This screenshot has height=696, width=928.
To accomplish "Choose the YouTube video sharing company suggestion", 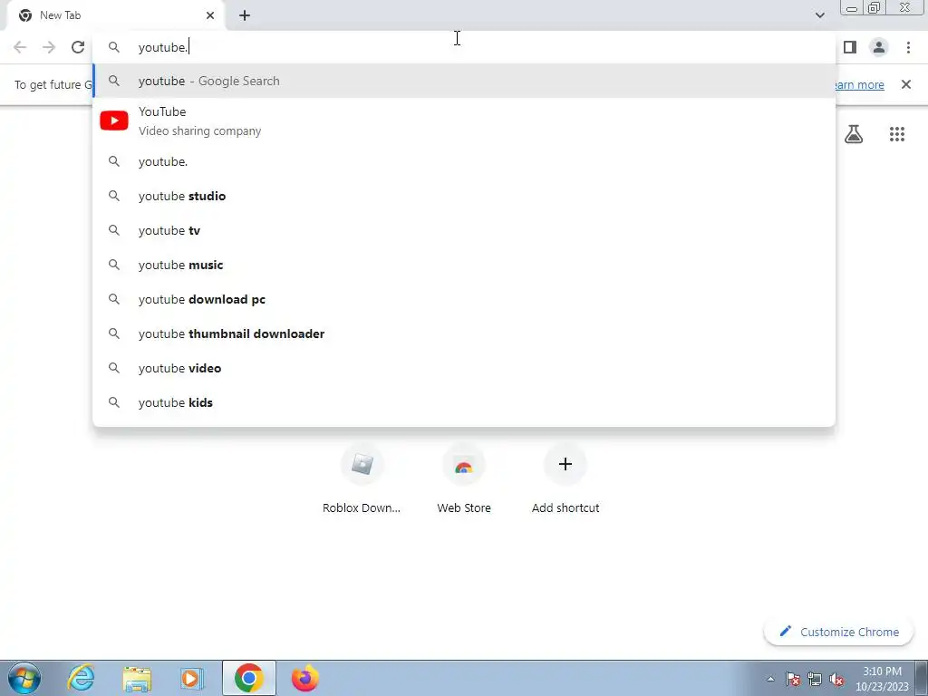I will point(464,121).
